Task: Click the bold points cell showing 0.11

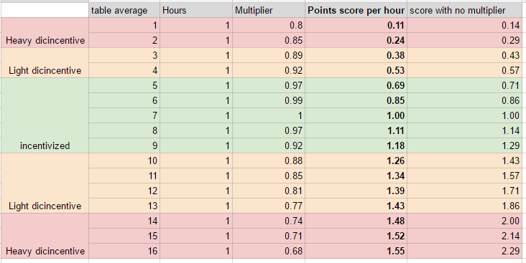Action: [x=356, y=25]
